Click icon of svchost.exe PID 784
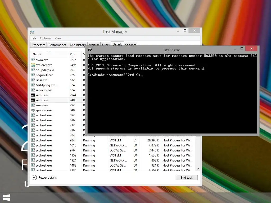The width and height of the screenshot is (271, 203). (33, 135)
